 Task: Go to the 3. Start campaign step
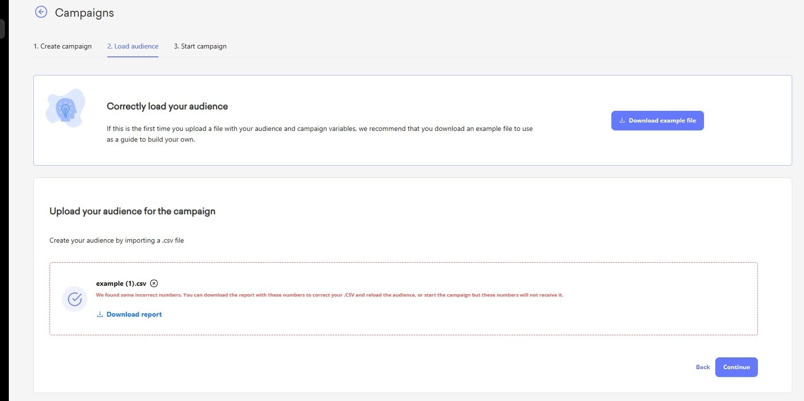(200, 46)
